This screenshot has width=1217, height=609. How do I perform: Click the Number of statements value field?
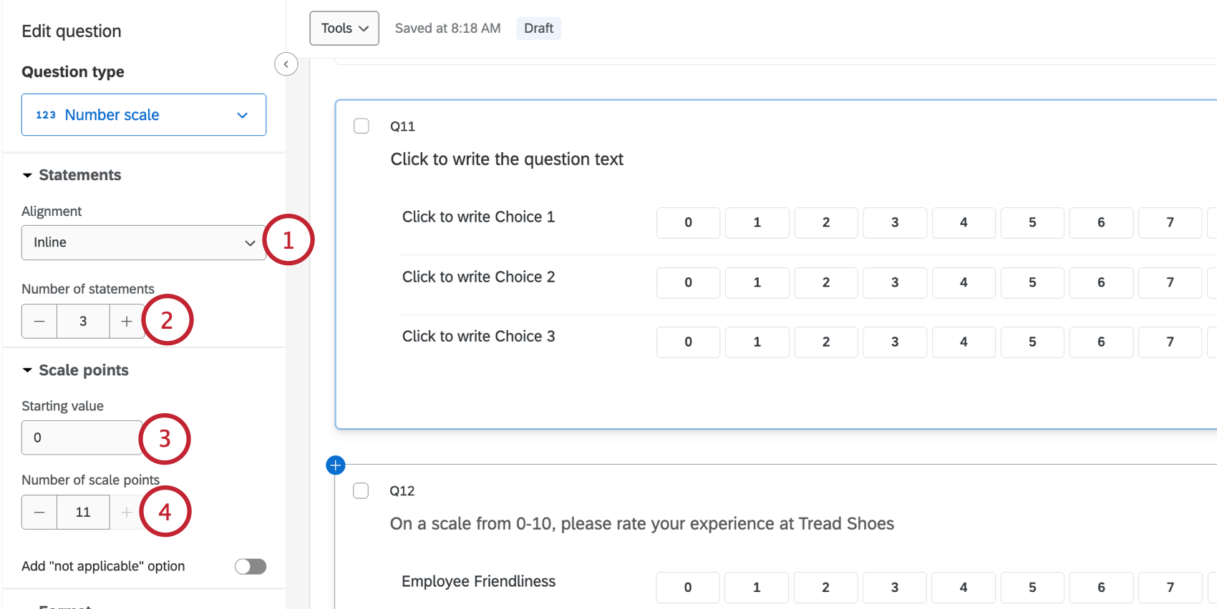83,321
